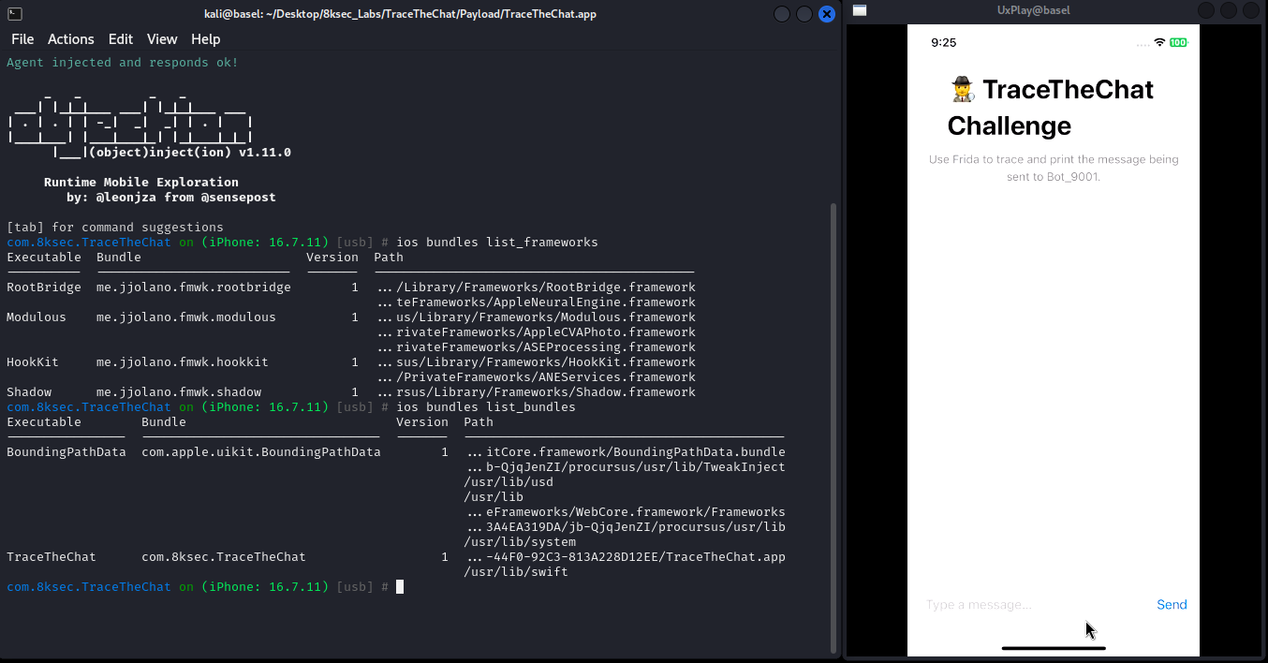
Task: Tap the Send button in TraceTheChat
Action: click(x=1172, y=605)
